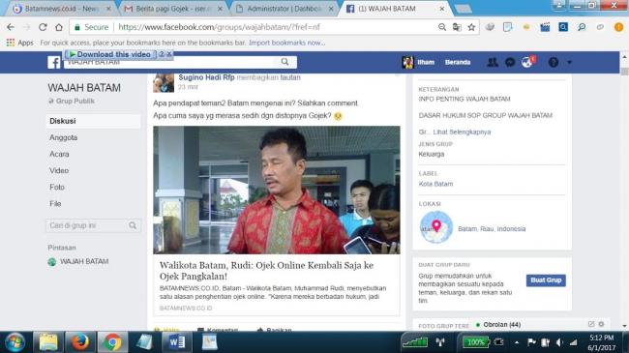Click the Batam location map thumbnail
Screen dimensions: 629x353
[x=436, y=227]
